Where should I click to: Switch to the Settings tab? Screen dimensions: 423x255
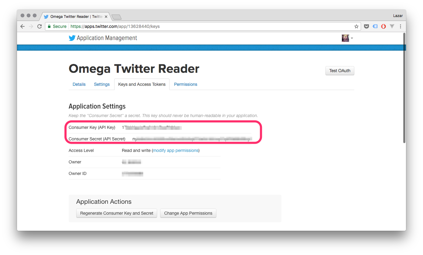(102, 84)
